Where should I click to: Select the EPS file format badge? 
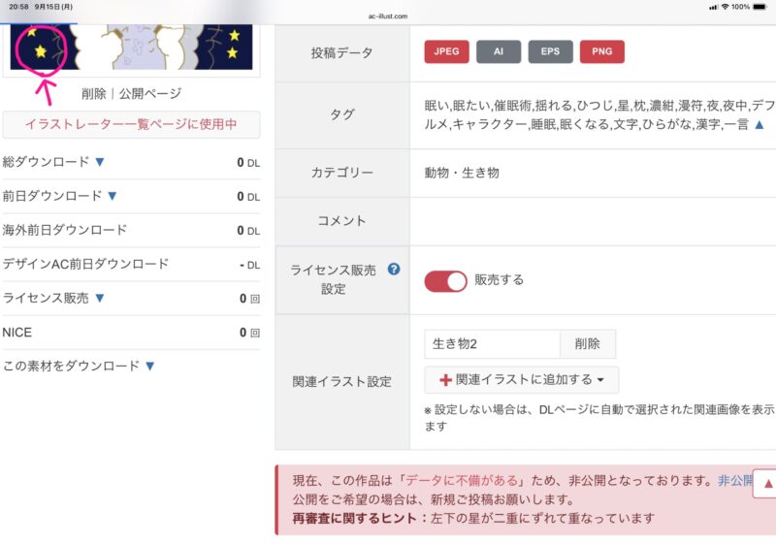550,52
